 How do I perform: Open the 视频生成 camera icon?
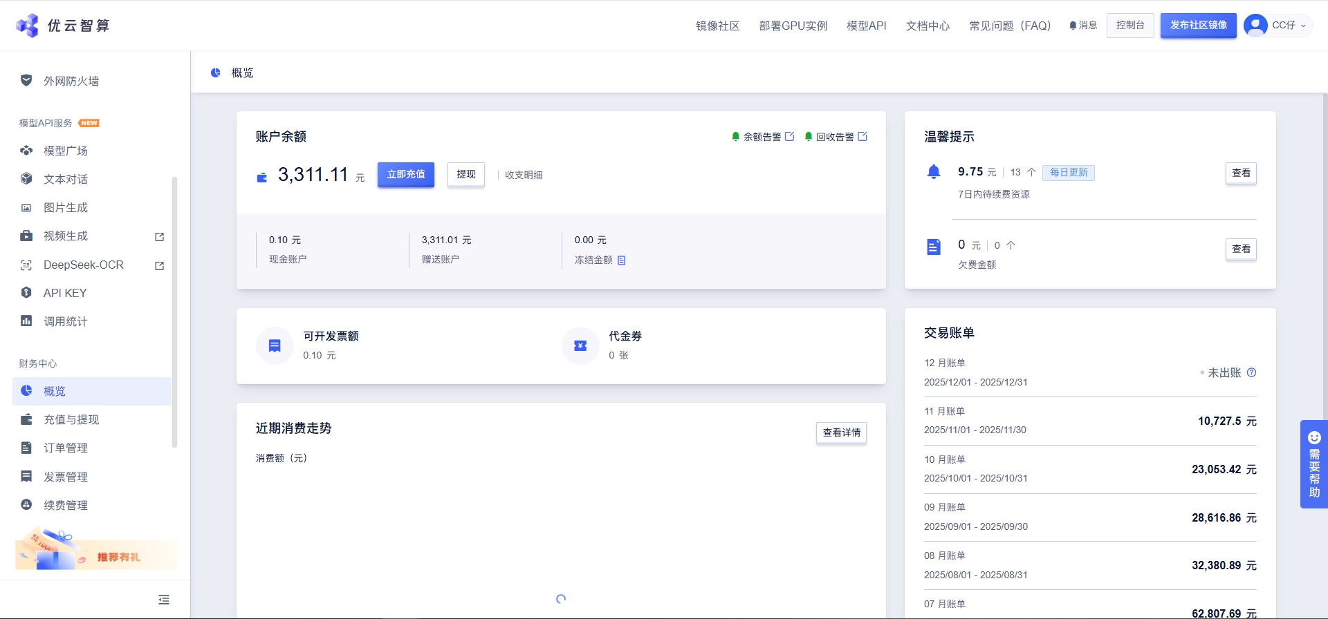[x=26, y=236]
